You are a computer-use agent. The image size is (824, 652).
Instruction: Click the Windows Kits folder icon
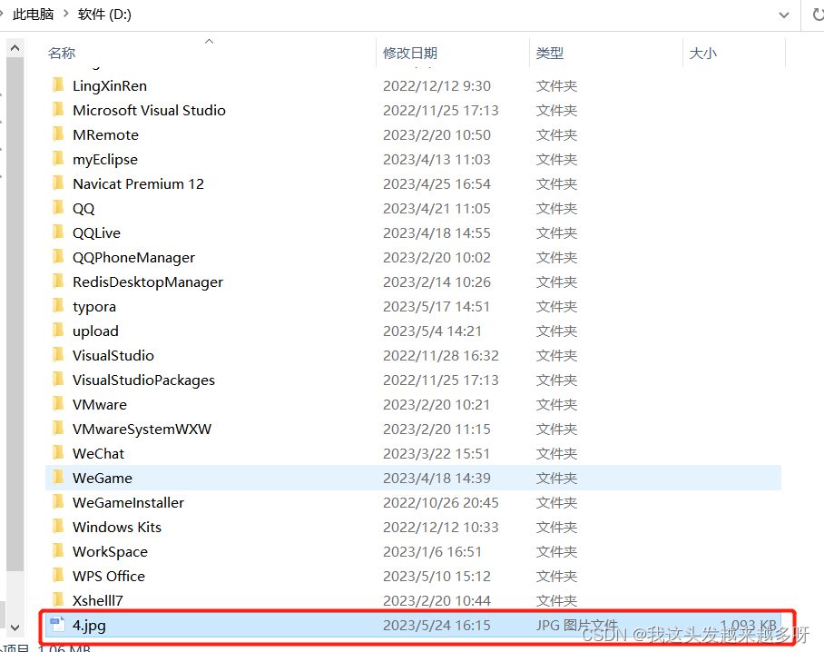pyautogui.click(x=58, y=527)
